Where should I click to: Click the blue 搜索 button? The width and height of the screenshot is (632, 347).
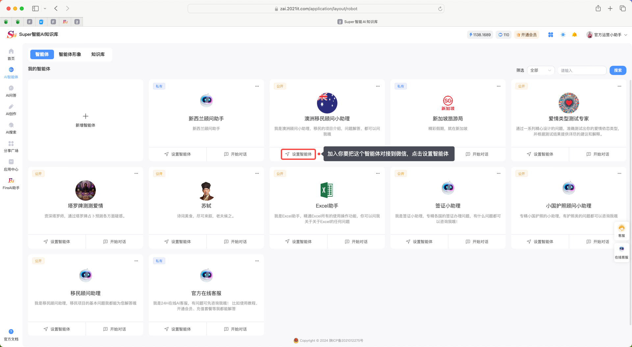(618, 70)
